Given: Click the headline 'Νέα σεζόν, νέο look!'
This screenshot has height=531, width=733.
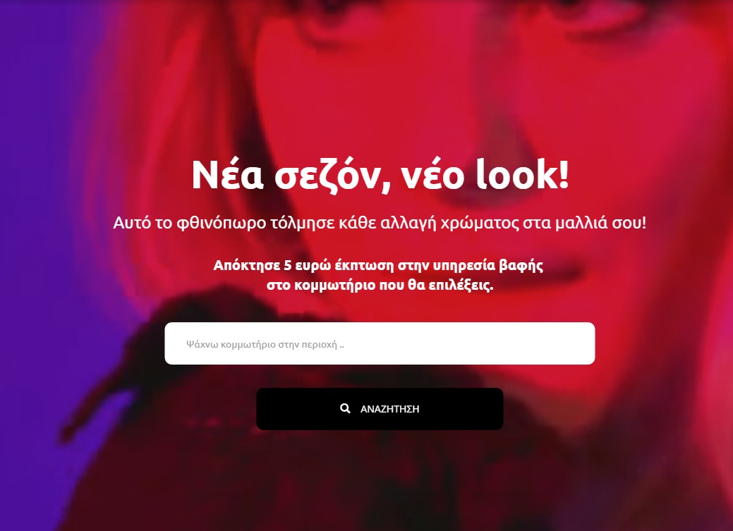Looking at the screenshot, I should coord(380,175).
